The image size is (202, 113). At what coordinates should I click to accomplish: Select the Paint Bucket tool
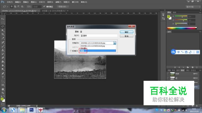(3, 62)
